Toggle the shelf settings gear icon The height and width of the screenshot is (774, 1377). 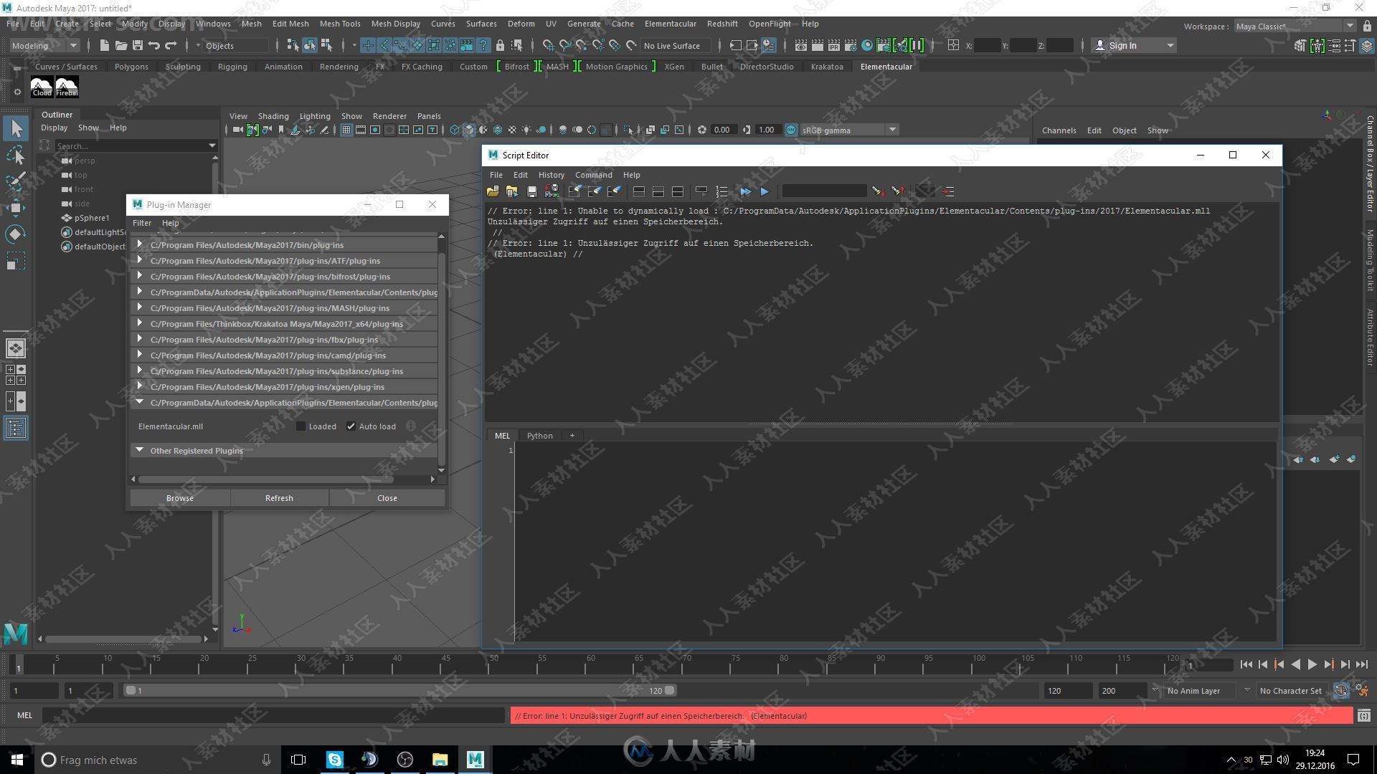(17, 92)
